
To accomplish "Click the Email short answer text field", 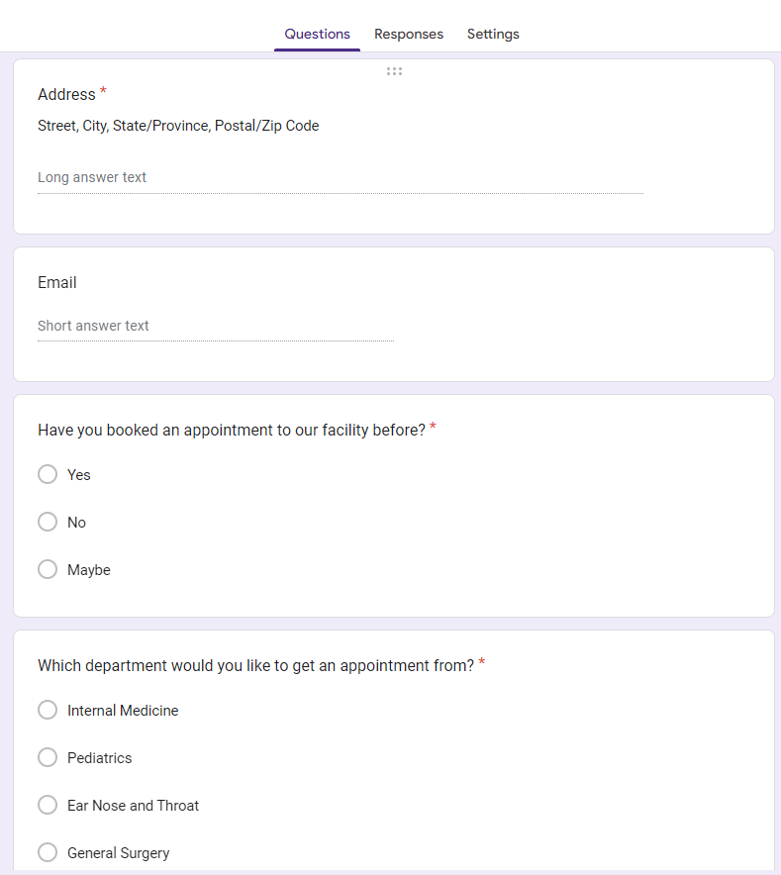I will click(215, 327).
